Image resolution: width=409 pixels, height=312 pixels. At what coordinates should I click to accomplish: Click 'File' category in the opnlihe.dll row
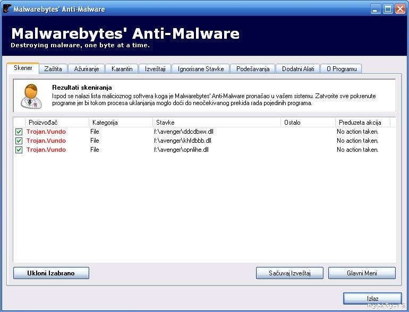(95, 150)
